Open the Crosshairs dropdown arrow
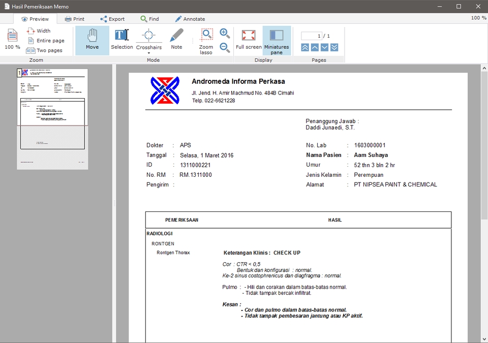Viewport: 488px width, 343px height. (149, 53)
